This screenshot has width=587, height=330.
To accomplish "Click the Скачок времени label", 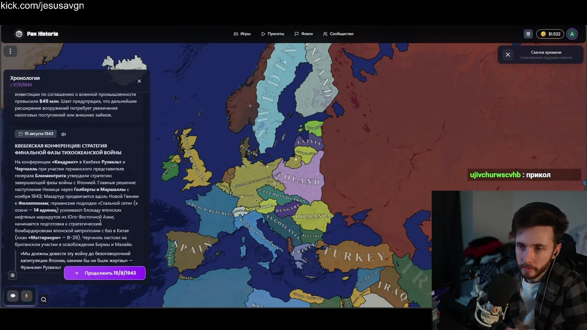I will point(546,52).
